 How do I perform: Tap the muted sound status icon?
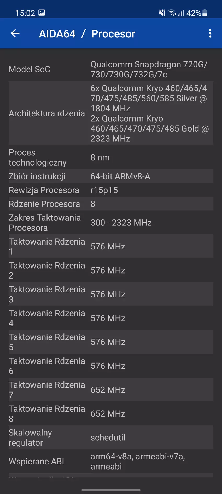pos(162,13)
